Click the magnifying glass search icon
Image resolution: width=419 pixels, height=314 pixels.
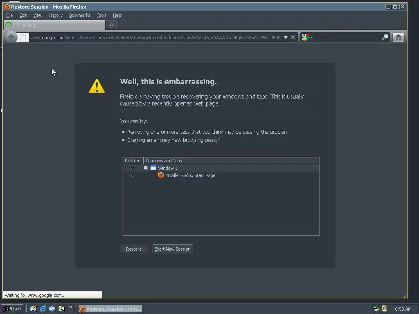coord(385,37)
